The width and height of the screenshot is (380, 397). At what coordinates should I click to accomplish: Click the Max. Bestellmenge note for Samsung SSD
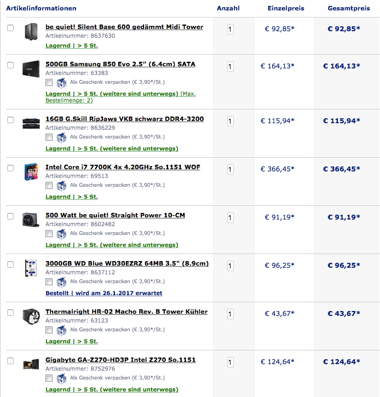coord(68,100)
